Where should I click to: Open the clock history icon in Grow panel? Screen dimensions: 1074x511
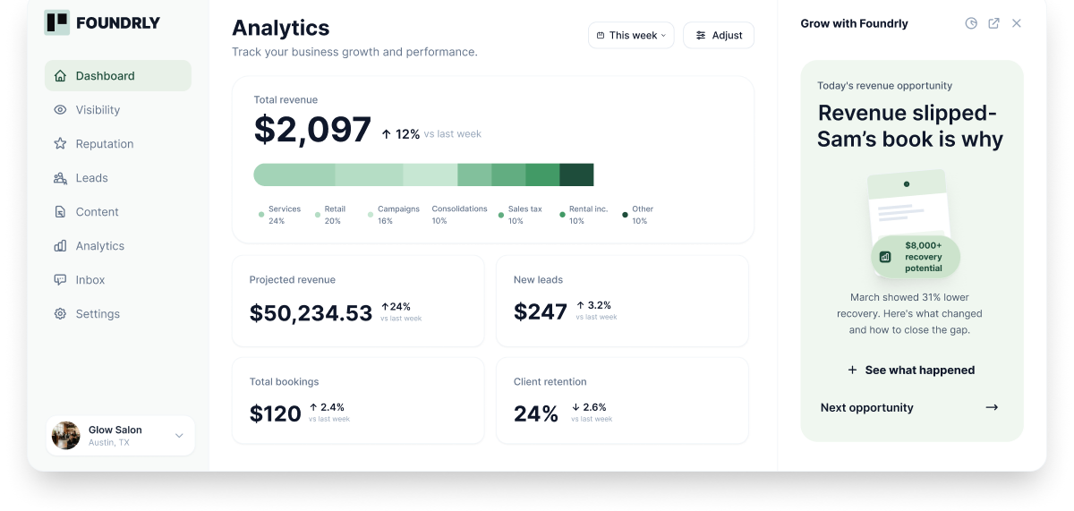[971, 23]
